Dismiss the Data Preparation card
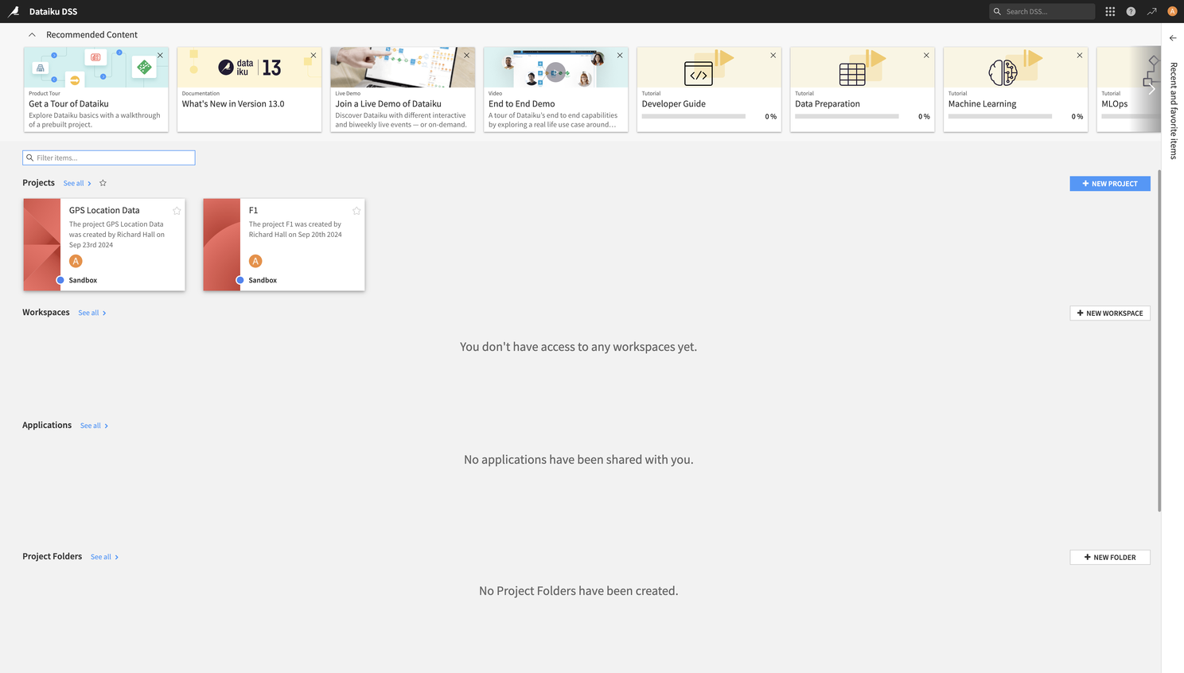This screenshot has height=673, width=1184. (926, 56)
